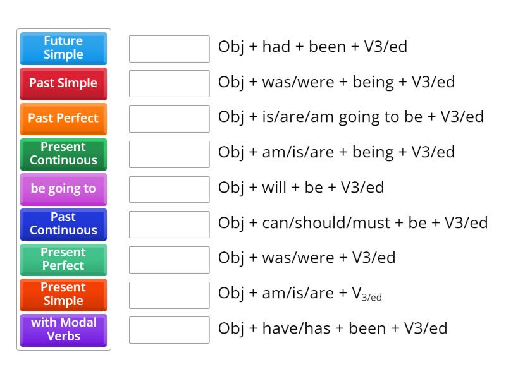Viewport: 506px width, 379px height.
Task: Select the with Modal Verbs tile
Action: coord(63,330)
